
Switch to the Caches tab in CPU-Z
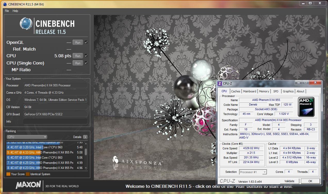click(235, 91)
